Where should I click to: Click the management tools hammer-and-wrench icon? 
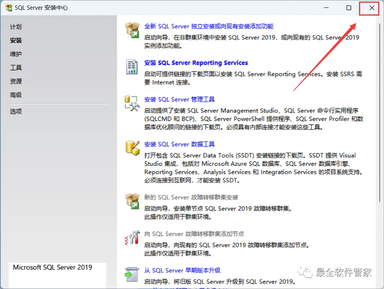(132, 103)
